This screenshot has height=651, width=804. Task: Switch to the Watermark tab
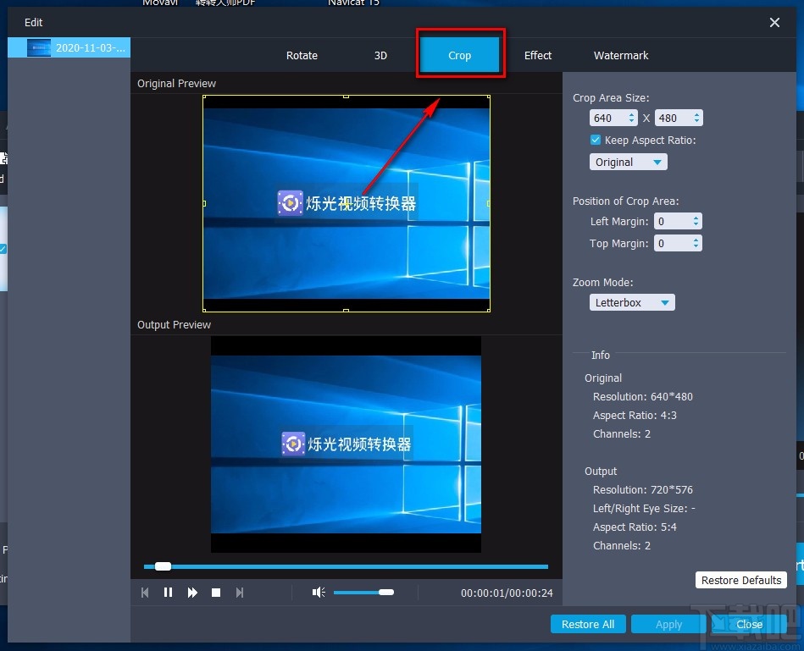[x=620, y=55]
